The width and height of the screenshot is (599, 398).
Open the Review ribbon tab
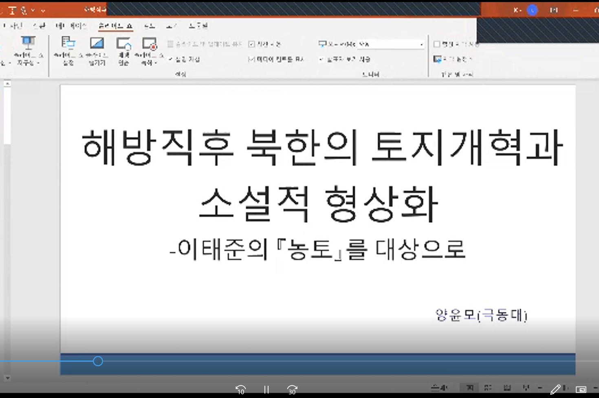(150, 26)
